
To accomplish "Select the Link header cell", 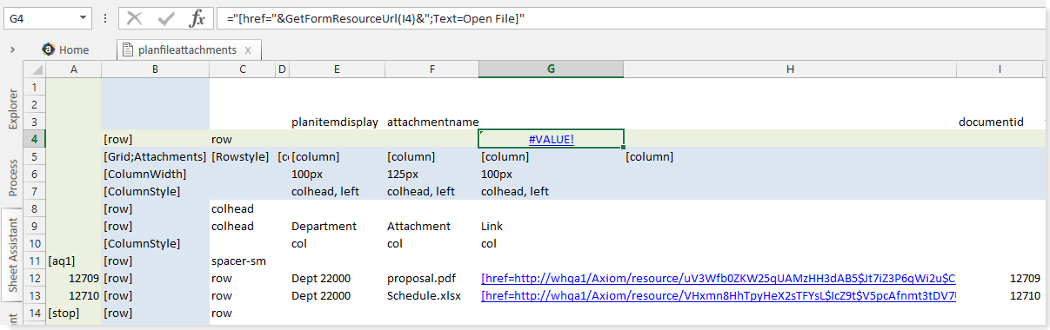I will click(x=551, y=226).
